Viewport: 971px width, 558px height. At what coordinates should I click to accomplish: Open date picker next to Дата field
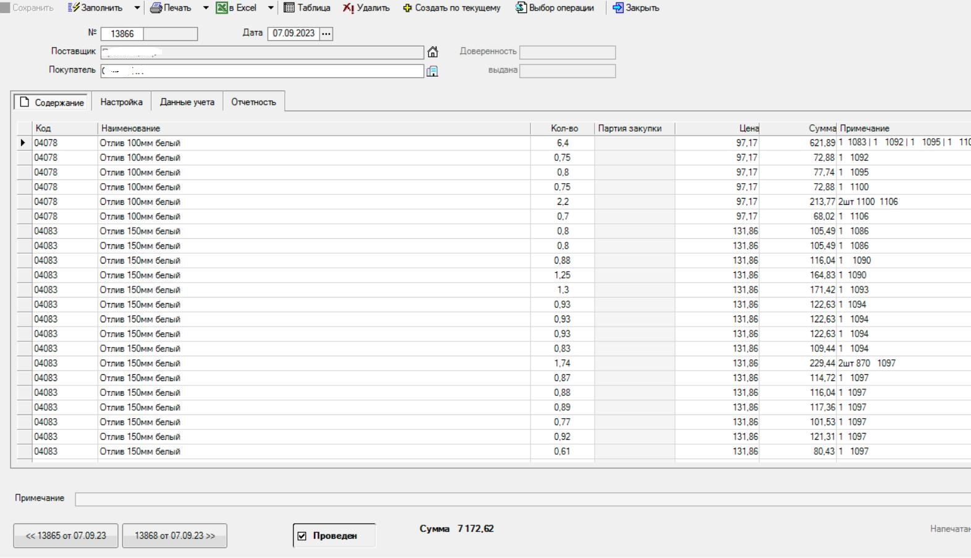pyautogui.click(x=326, y=33)
